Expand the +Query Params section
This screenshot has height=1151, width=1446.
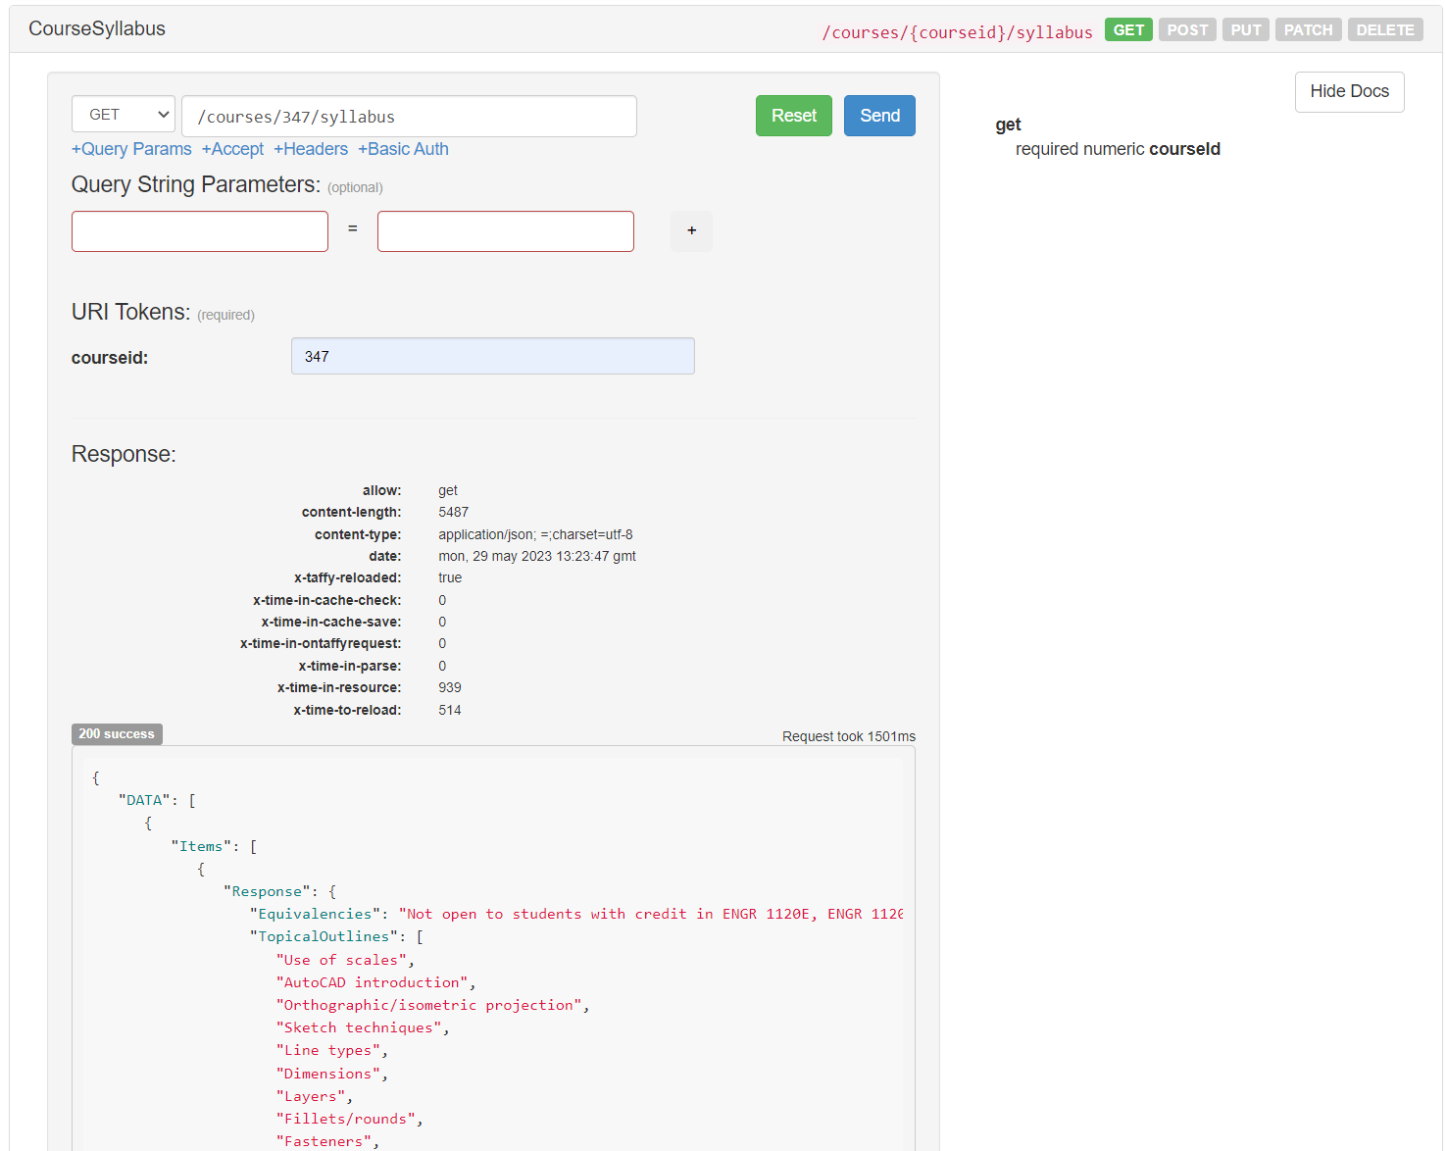pos(131,149)
